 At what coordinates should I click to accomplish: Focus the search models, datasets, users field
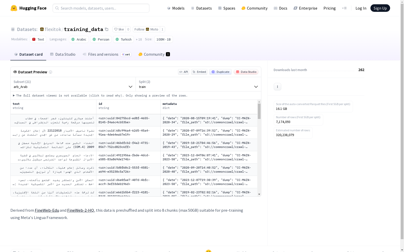coord(101,8)
